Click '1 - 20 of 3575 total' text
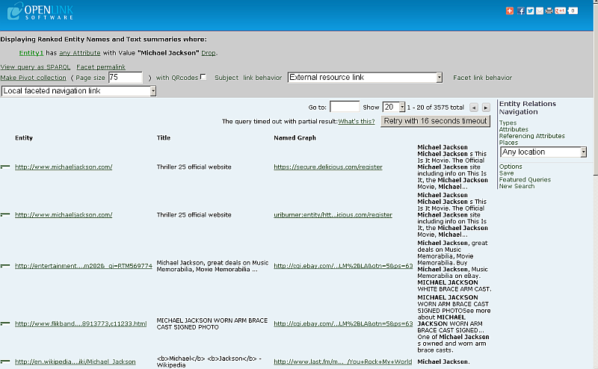Screen dimensions: 598x369 (x=436, y=108)
